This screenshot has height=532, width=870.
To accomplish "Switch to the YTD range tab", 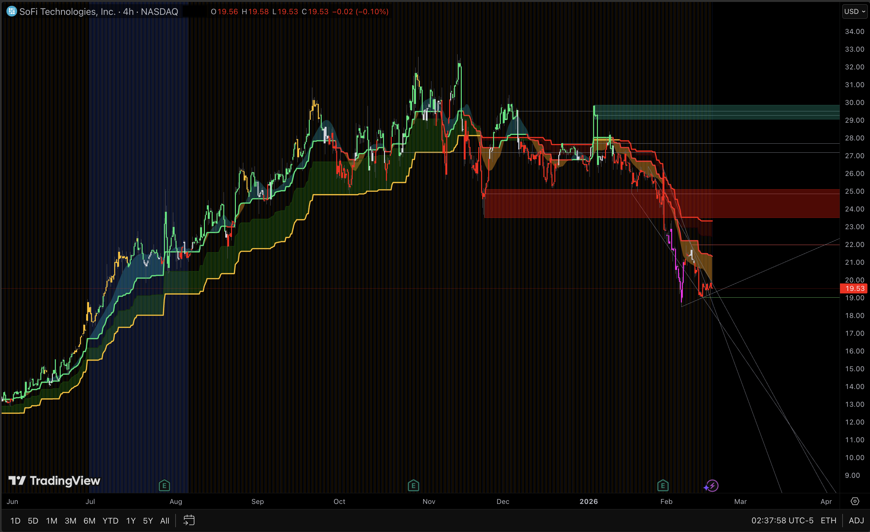I will click(x=110, y=520).
